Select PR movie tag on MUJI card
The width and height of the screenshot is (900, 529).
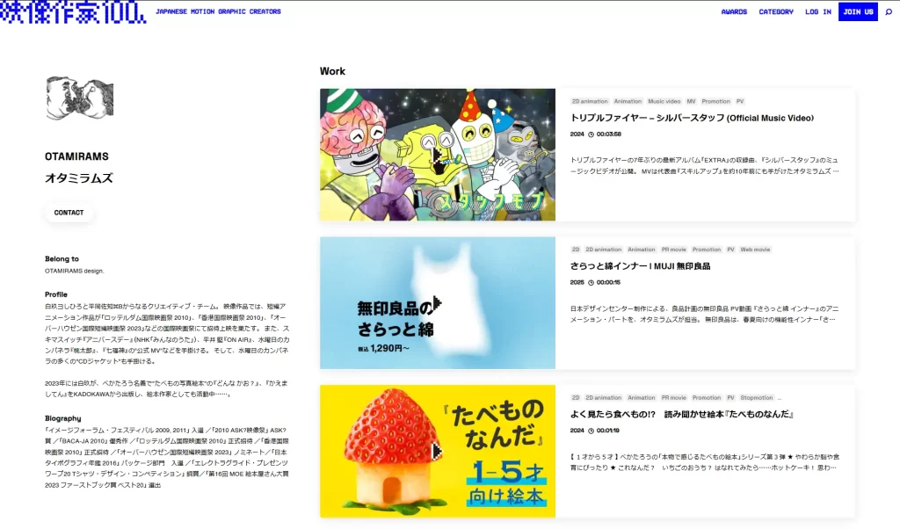tap(673, 250)
